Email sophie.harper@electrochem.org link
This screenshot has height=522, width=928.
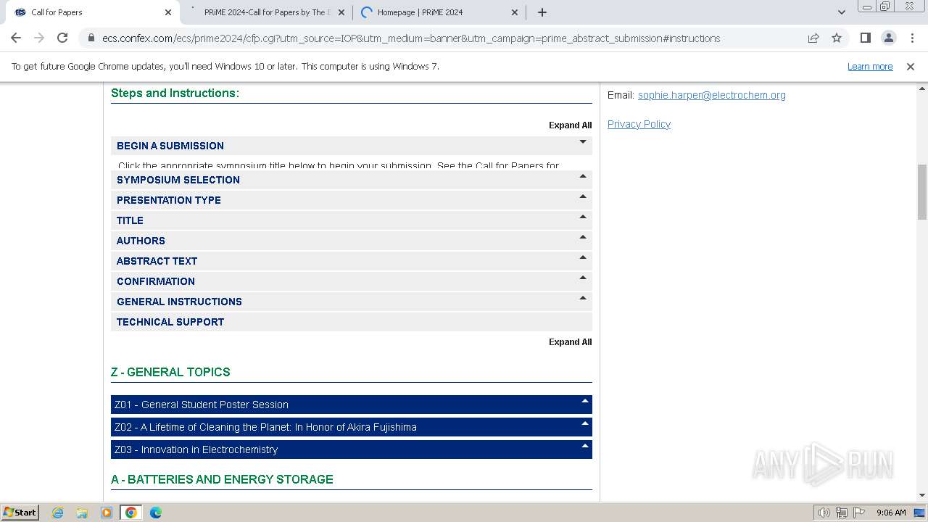tap(712, 95)
